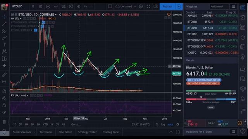Toggle log scale
The height and width of the screenshot is (139, 248).
click(x=163, y=124)
